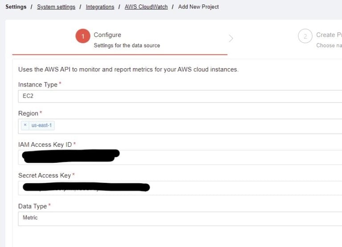342x247 pixels.
Task: Select the us-east-1 region chip
Action: (x=41, y=125)
